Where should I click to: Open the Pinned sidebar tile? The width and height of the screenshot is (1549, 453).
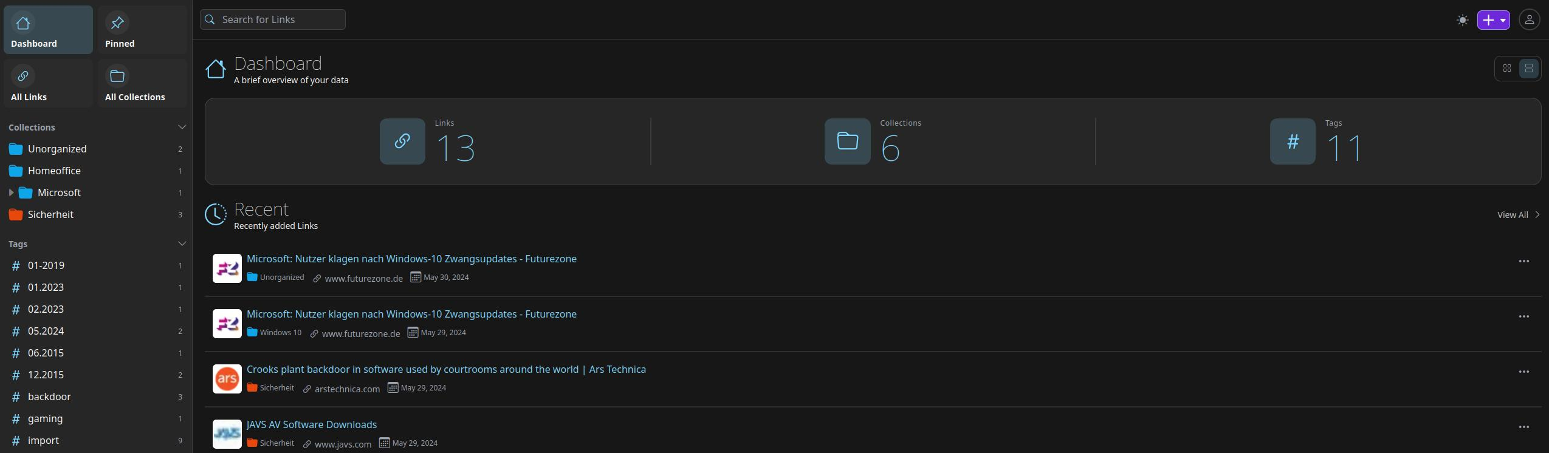click(x=142, y=30)
